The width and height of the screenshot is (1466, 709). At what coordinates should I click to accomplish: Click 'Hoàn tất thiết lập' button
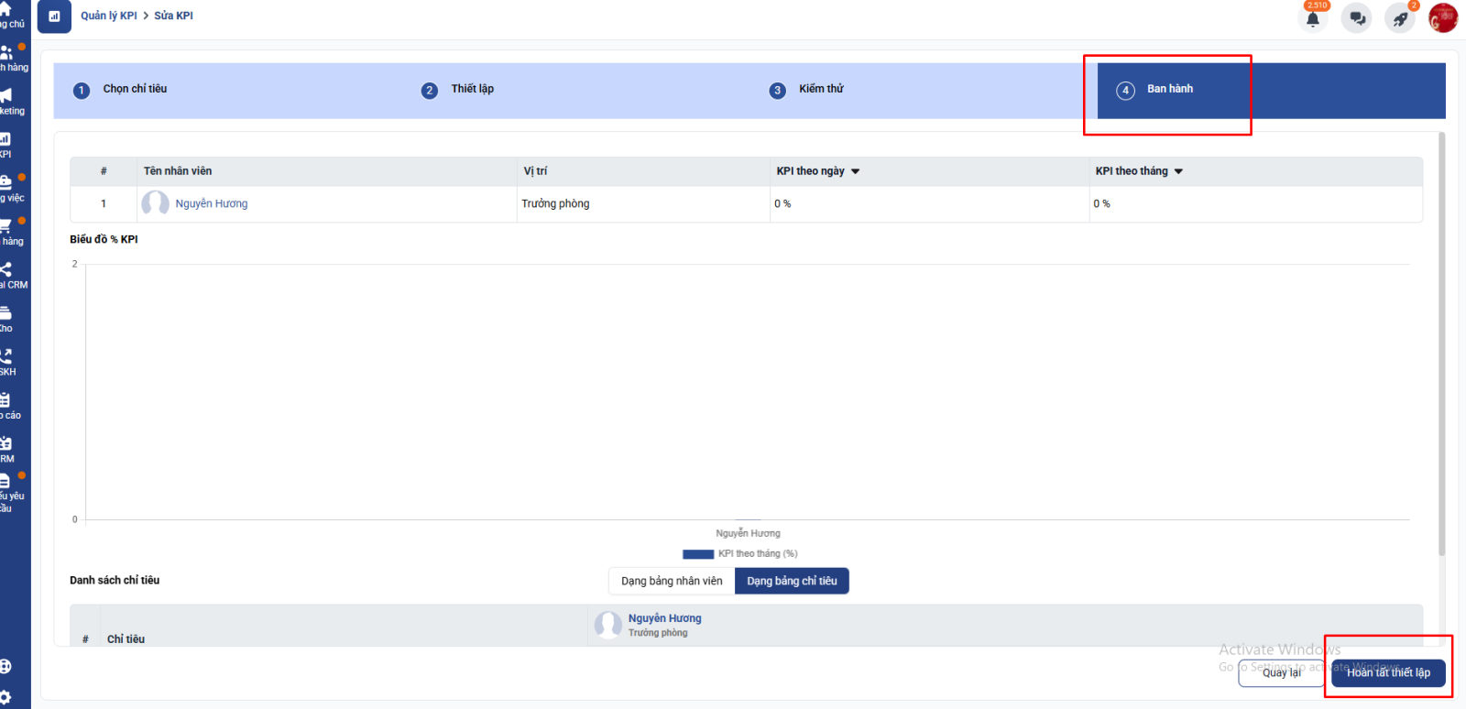tap(1388, 672)
